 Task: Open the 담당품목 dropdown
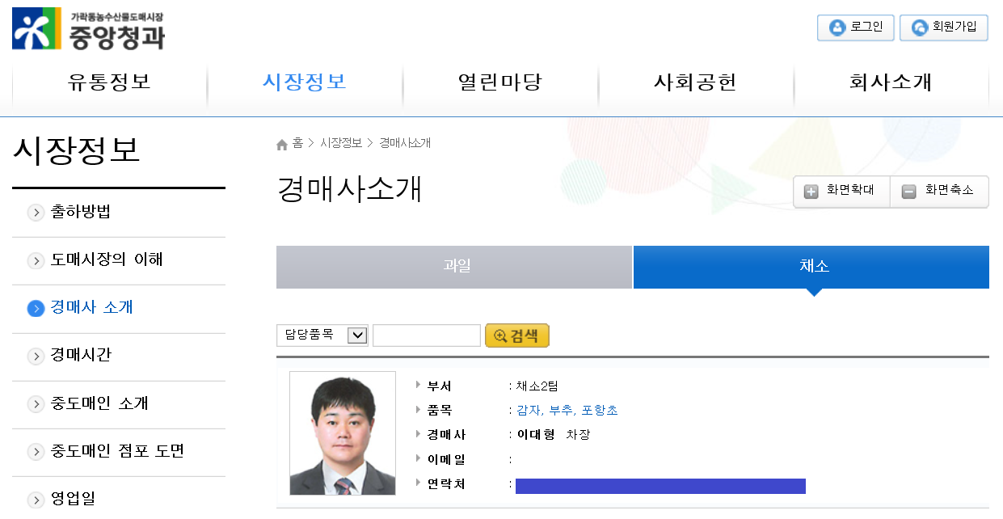point(322,335)
